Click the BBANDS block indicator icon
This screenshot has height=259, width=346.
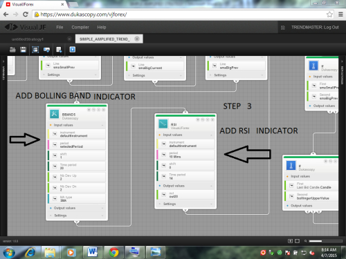pyautogui.click(x=55, y=114)
